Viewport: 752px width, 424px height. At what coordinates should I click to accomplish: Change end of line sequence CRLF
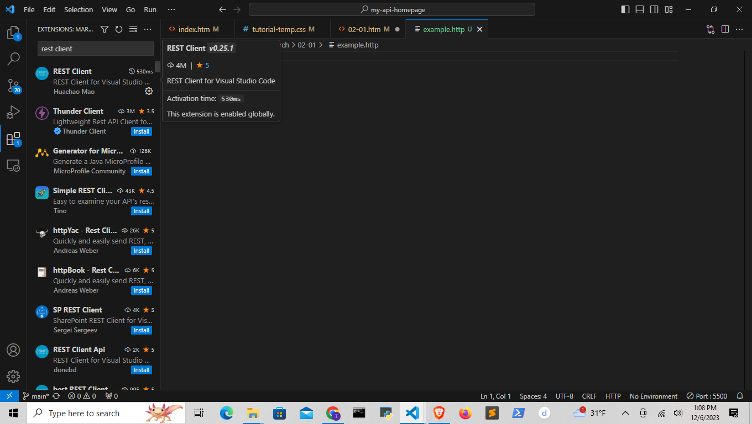(589, 396)
